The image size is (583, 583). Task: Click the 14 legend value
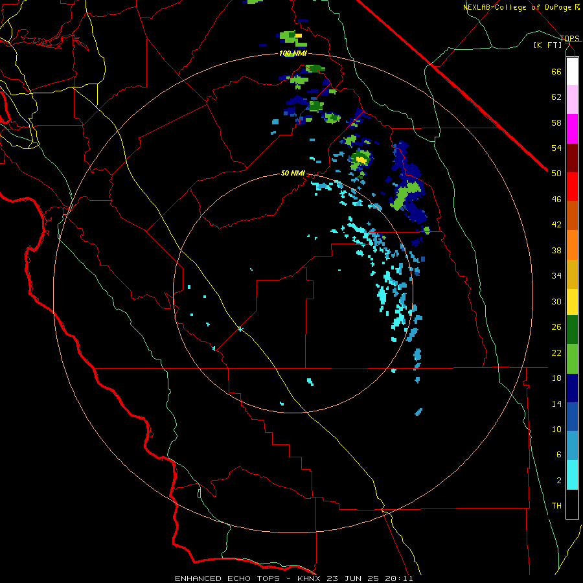point(556,404)
